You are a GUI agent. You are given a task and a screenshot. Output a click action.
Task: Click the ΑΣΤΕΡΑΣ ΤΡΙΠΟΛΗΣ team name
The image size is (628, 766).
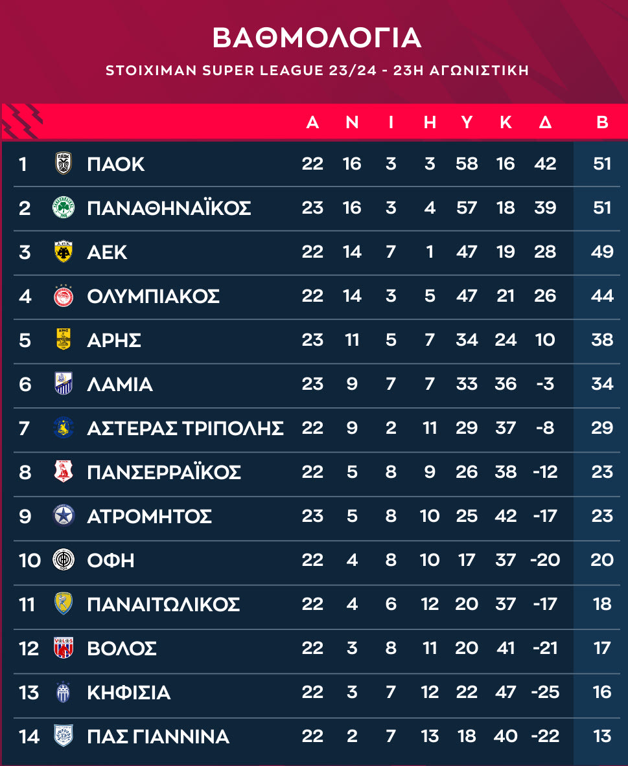click(x=185, y=428)
